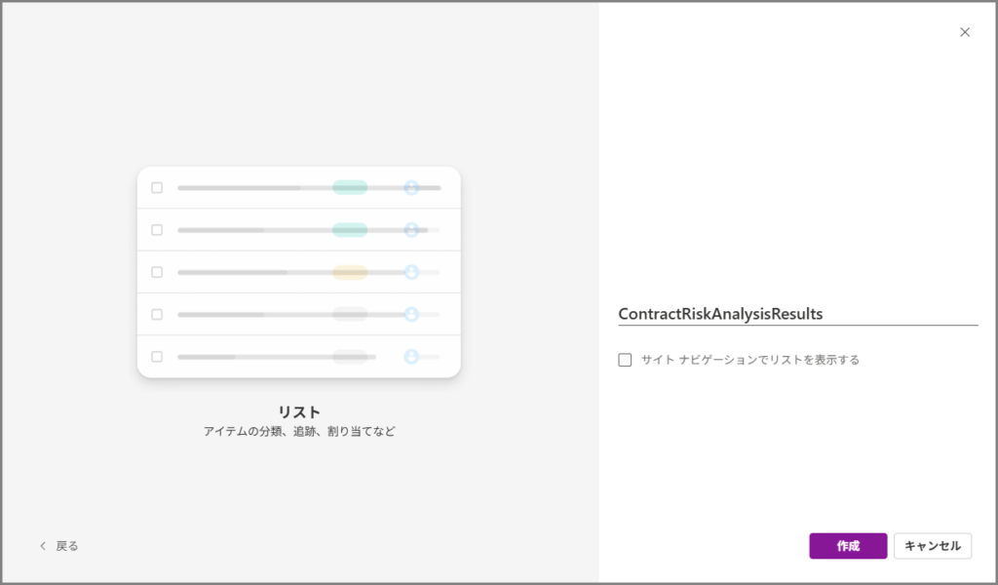Click the yellow status pill in third row
998x585 pixels.
click(x=350, y=272)
